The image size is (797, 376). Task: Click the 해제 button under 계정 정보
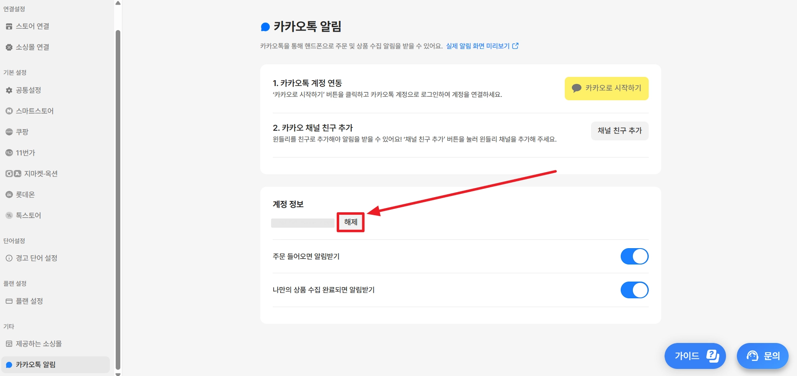point(351,222)
